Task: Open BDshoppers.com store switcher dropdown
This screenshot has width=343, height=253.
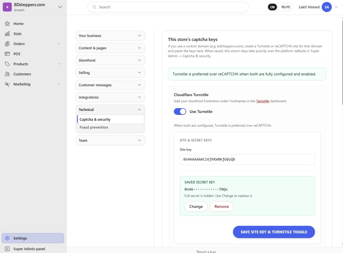Action: coord(60,7)
